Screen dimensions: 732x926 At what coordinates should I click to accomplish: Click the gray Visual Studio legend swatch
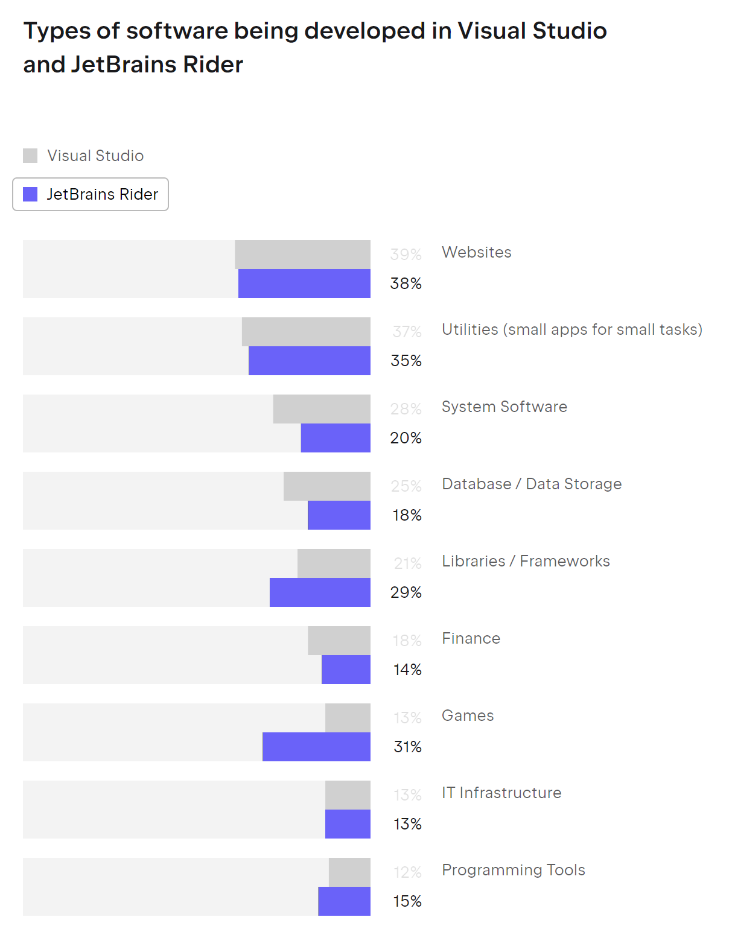(30, 156)
